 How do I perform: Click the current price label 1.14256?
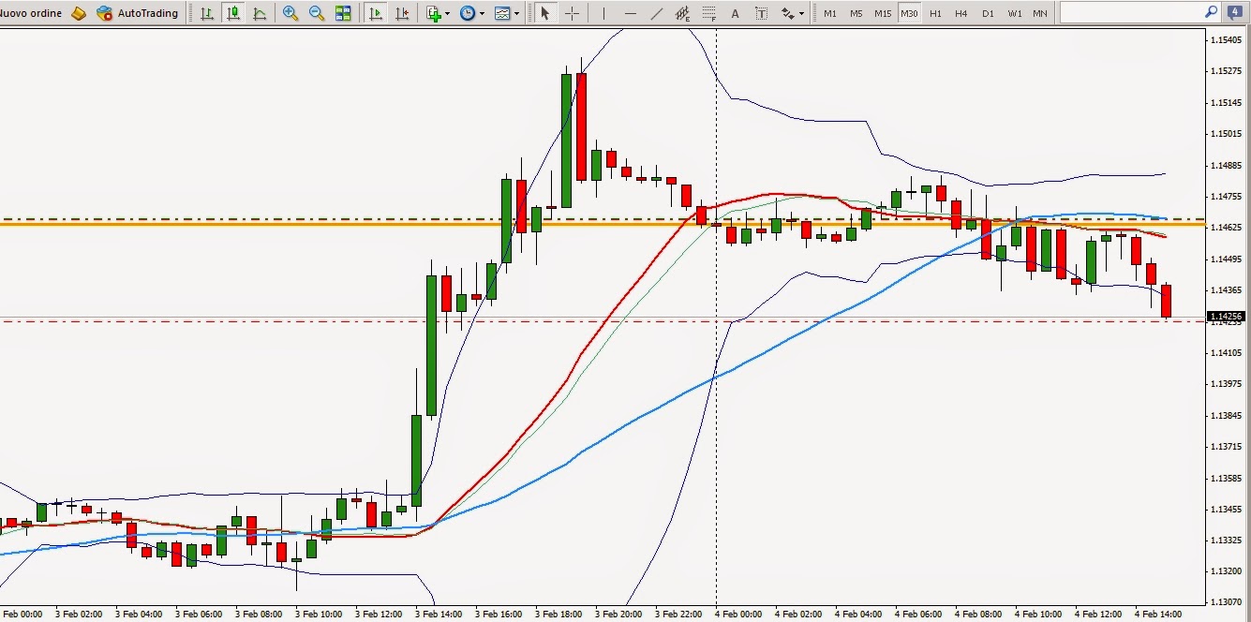pyautogui.click(x=1226, y=317)
